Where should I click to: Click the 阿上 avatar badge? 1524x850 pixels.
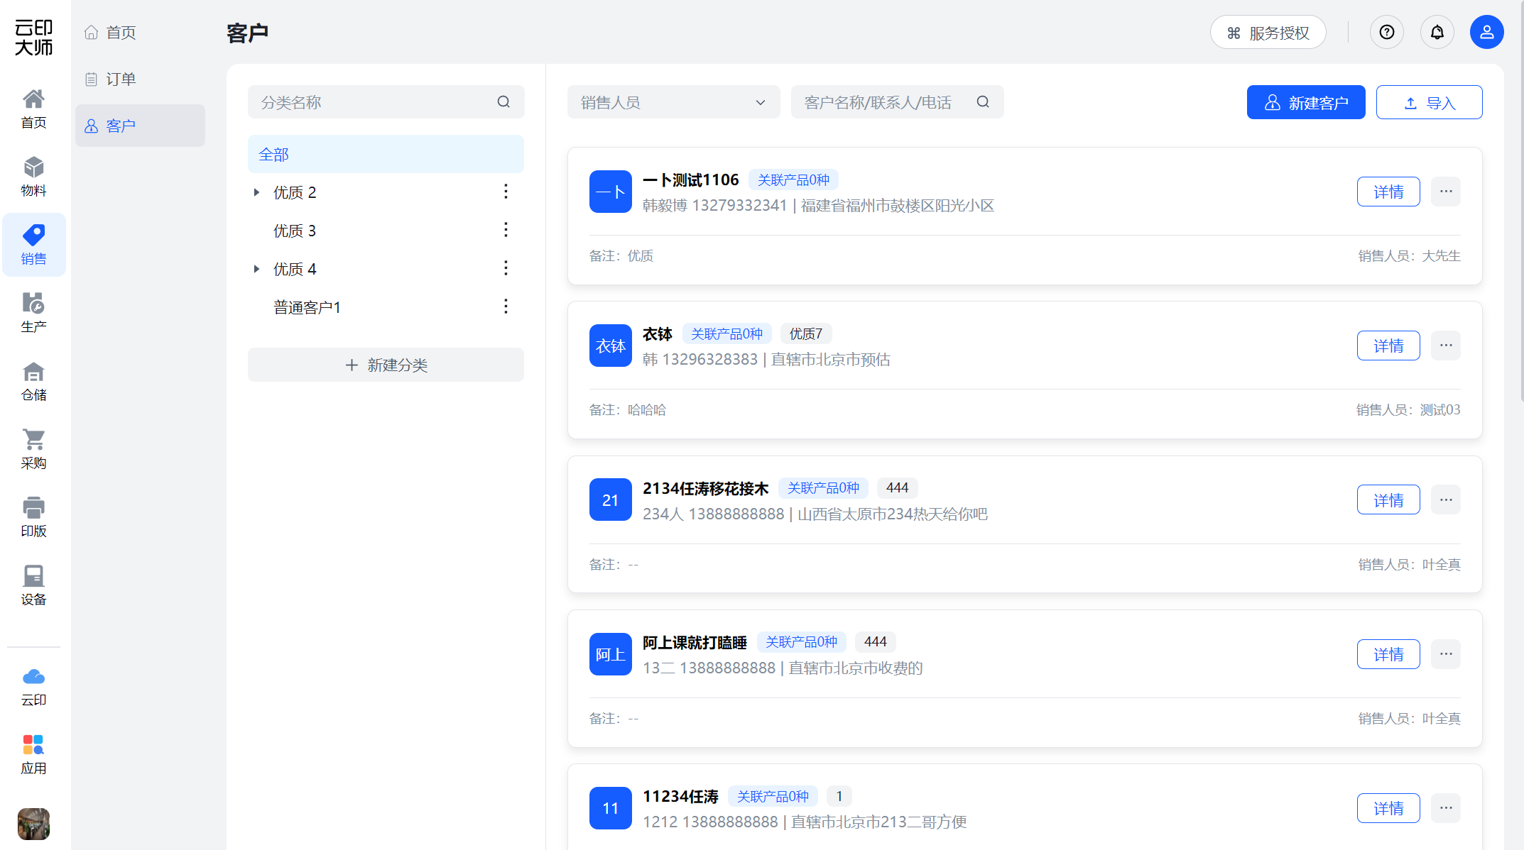pos(611,654)
